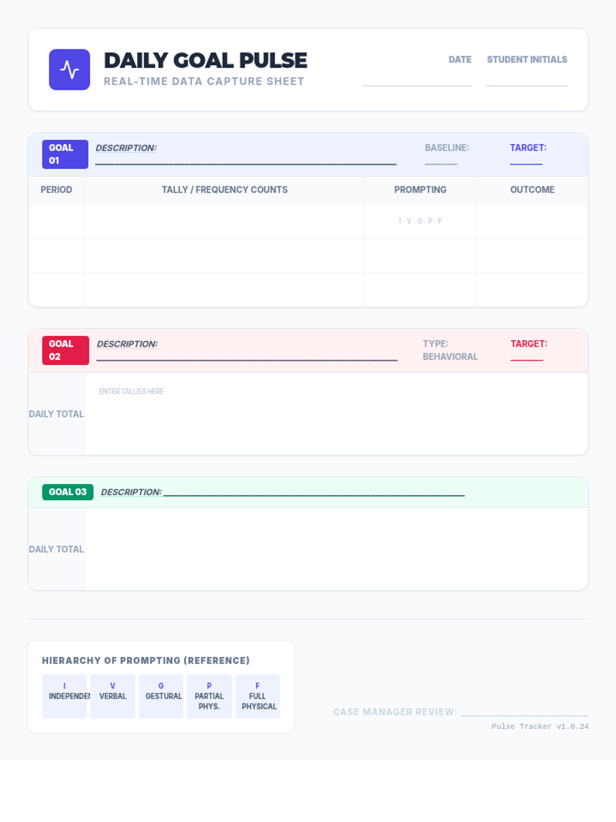Click the Tally / Frequency Counts header
The height and width of the screenshot is (822, 616).
point(224,190)
